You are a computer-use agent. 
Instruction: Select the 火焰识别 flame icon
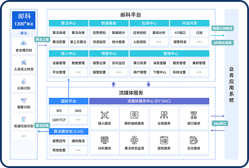click(x=24, y=81)
